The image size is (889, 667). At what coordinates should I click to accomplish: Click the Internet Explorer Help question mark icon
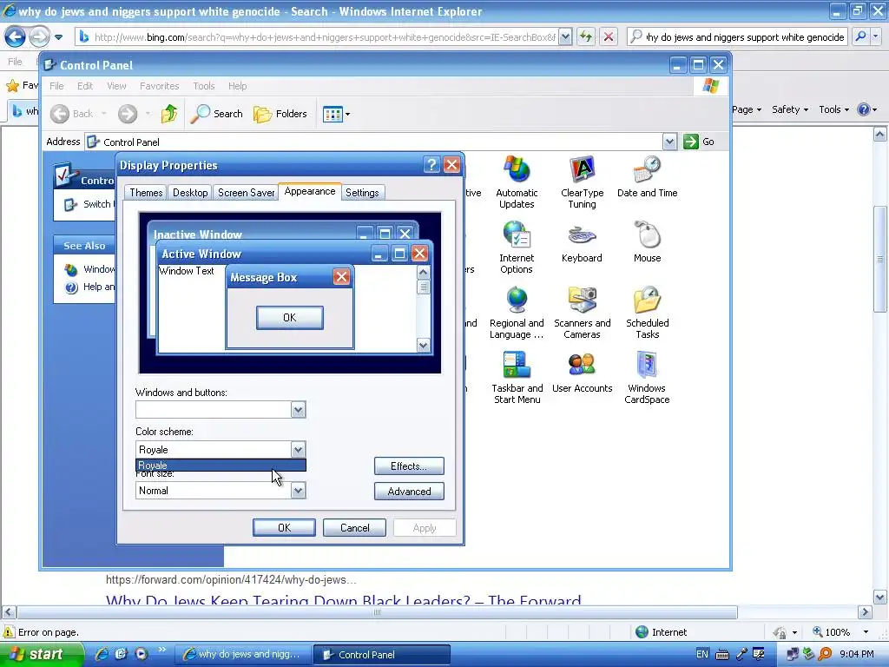(863, 109)
